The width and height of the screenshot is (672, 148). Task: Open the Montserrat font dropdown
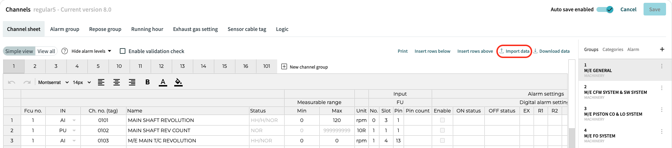click(53, 82)
